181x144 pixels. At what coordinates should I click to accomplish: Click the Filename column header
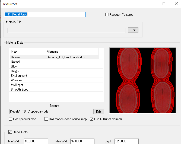pyautogui.click(x=72, y=52)
